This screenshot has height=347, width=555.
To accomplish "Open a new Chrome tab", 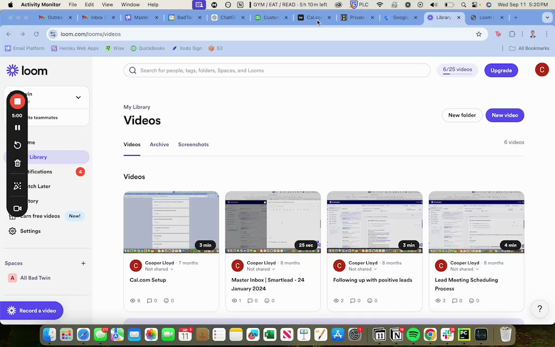I will click(515, 17).
